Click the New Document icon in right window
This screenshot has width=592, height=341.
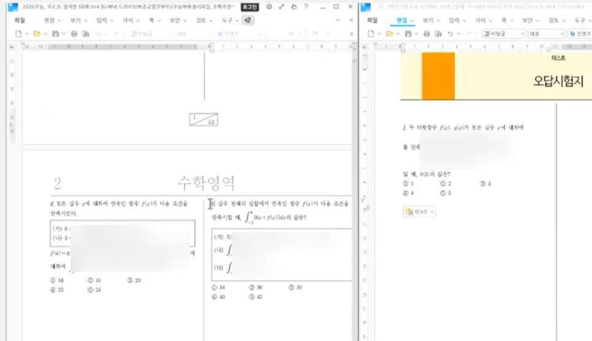[x=371, y=34]
